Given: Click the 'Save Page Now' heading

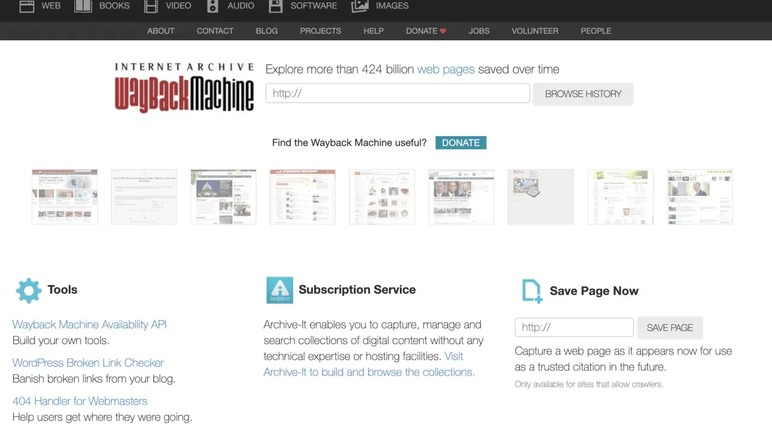Looking at the screenshot, I should coord(594,291).
